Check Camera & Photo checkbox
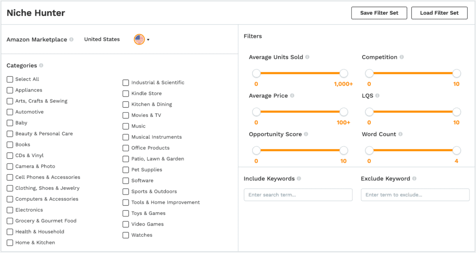The height and width of the screenshot is (253, 476). (x=10, y=167)
